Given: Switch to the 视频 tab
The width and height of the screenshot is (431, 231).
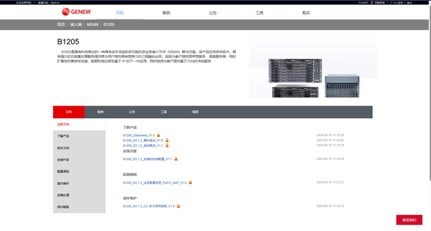Looking at the screenshot, I should (195, 112).
